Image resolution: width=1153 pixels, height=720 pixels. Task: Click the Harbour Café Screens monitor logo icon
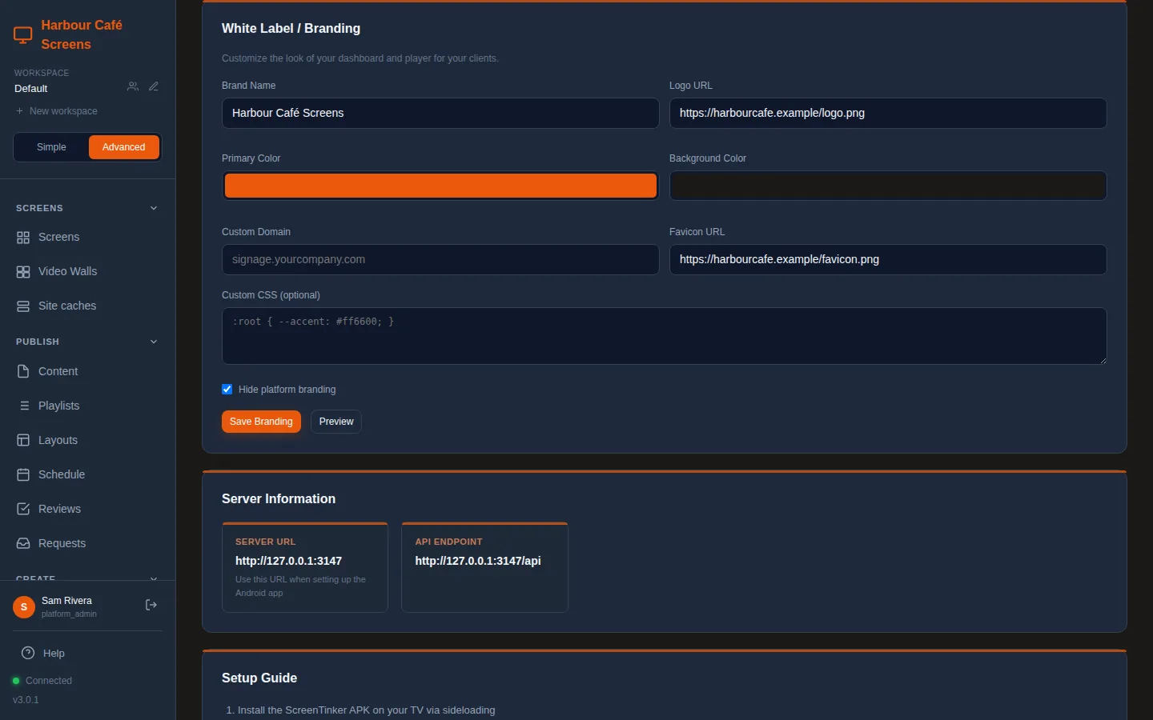23,35
